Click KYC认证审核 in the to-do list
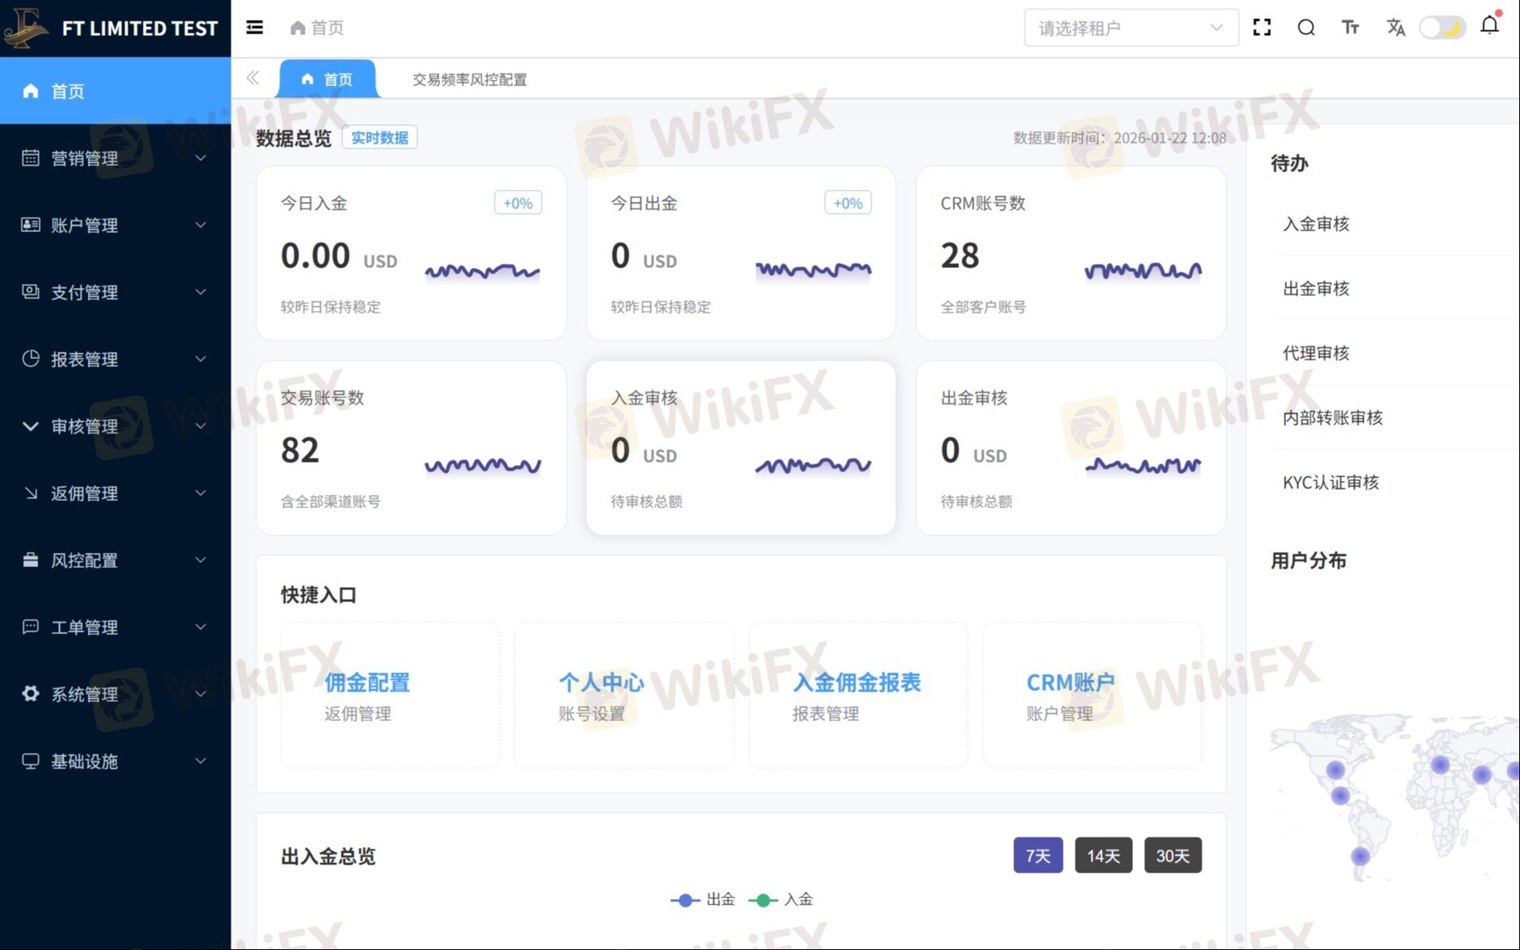This screenshot has width=1520, height=950. [1330, 482]
